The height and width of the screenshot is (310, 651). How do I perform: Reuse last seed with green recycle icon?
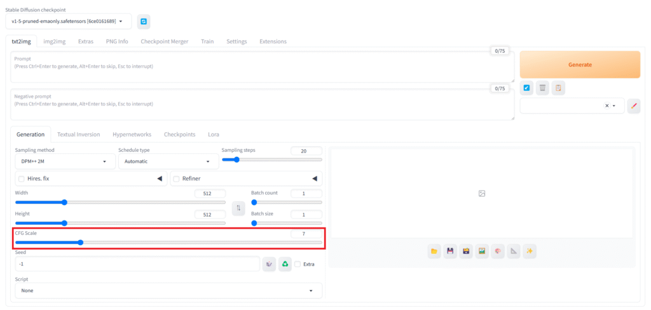pos(285,264)
